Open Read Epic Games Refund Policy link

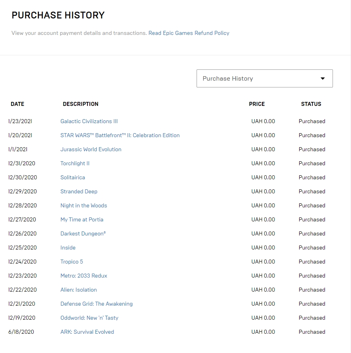coord(189,33)
